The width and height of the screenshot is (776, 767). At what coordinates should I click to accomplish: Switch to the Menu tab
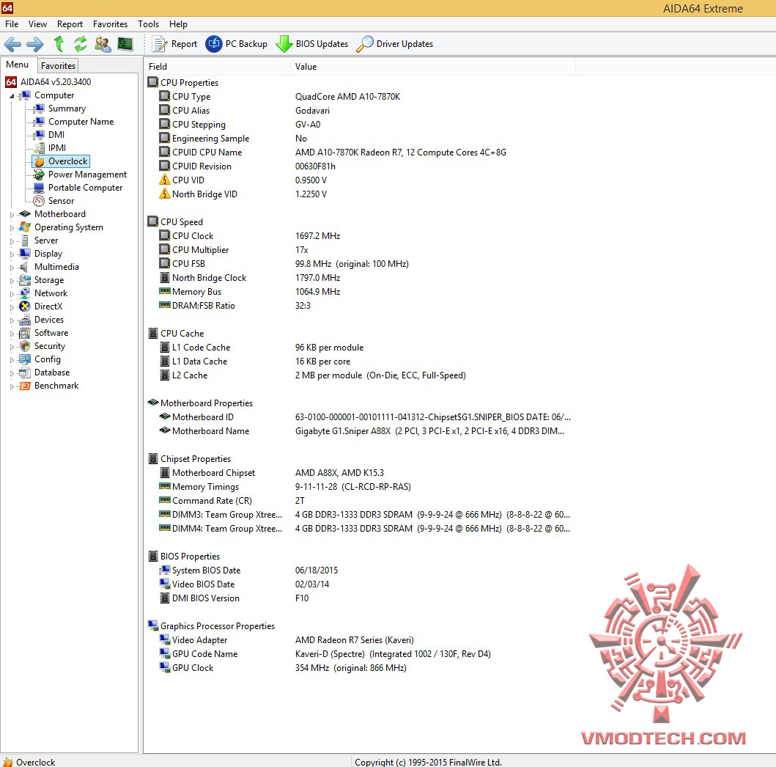[18, 65]
